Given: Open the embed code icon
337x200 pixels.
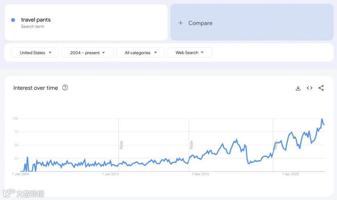Looking at the screenshot, I should coord(309,88).
